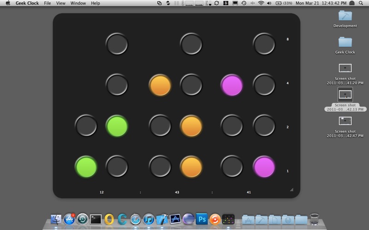Open the Geek Clock application menu

[x=27, y=3]
